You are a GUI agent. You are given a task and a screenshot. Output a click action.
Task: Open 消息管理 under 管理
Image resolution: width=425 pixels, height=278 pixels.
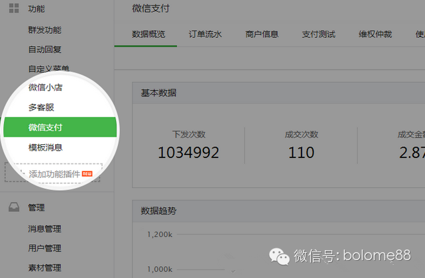click(44, 228)
